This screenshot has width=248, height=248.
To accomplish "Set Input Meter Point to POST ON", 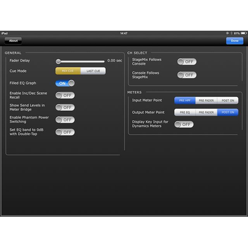I will [228, 100].
